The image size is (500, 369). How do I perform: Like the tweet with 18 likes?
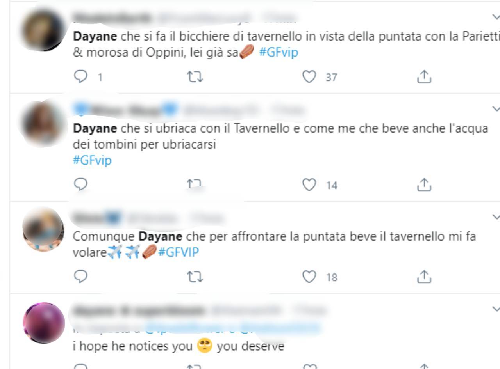pyautogui.click(x=309, y=277)
